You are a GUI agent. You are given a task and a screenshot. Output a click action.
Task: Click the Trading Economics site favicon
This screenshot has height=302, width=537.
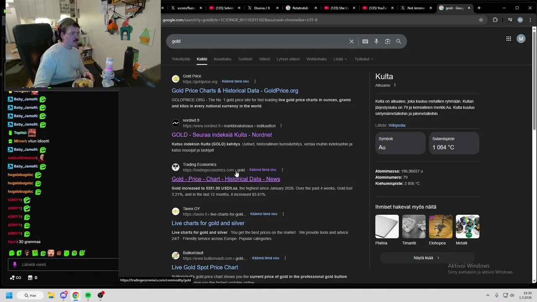point(176,167)
